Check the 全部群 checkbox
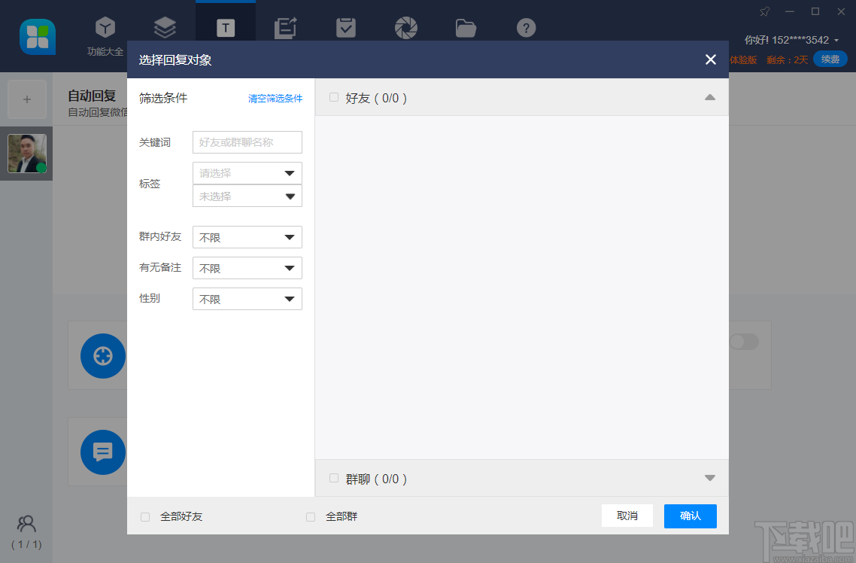Viewport: 856px width, 563px height. click(311, 516)
